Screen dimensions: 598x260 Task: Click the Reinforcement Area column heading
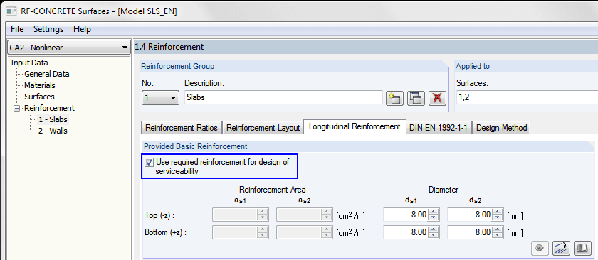272,189
